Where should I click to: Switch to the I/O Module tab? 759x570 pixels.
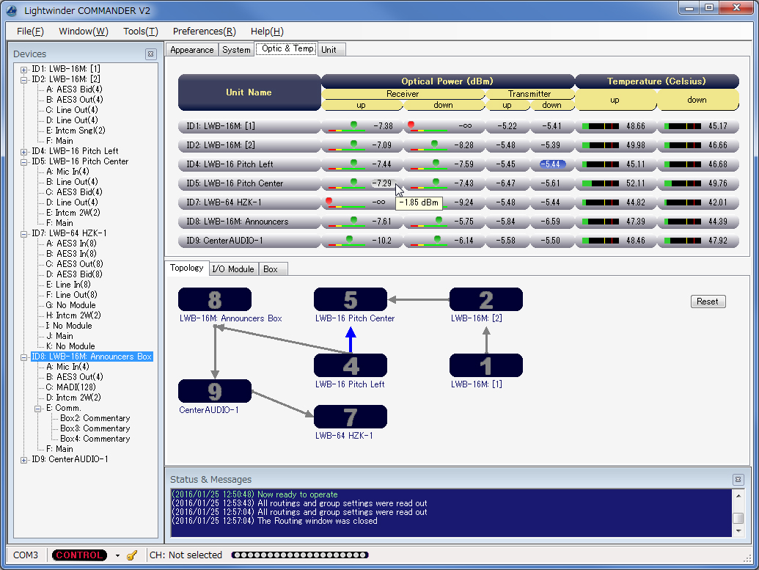pos(233,269)
